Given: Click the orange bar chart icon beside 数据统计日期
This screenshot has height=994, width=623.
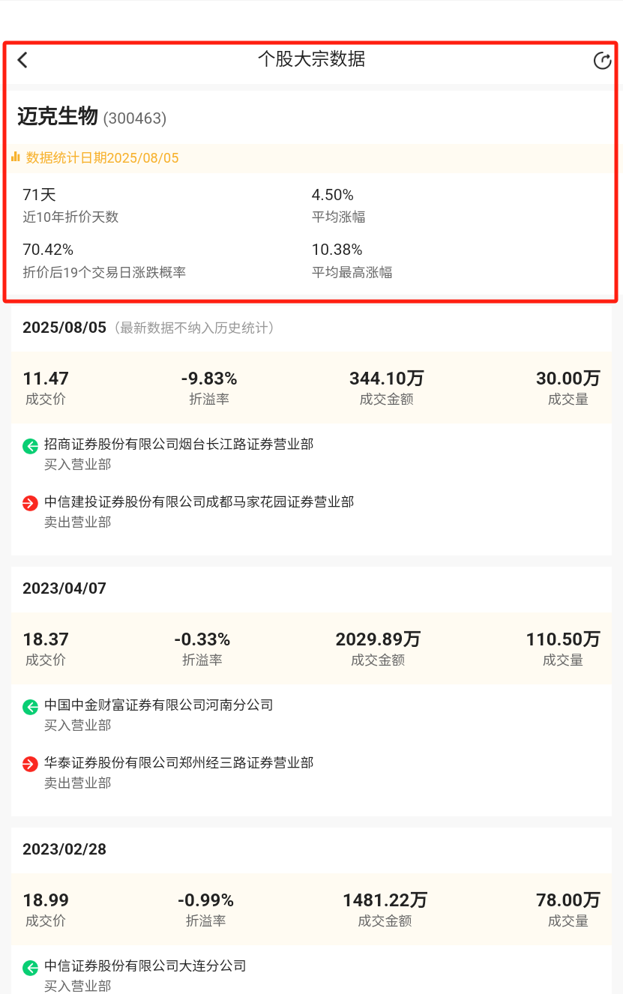Looking at the screenshot, I should (x=16, y=157).
